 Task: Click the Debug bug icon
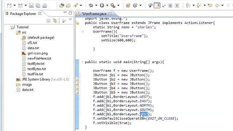pos(91,5)
